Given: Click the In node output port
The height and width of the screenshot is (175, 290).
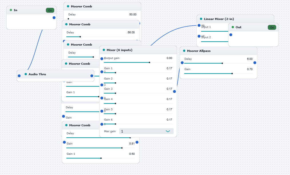Looking at the screenshot, I should pyautogui.click(x=54, y=18).
